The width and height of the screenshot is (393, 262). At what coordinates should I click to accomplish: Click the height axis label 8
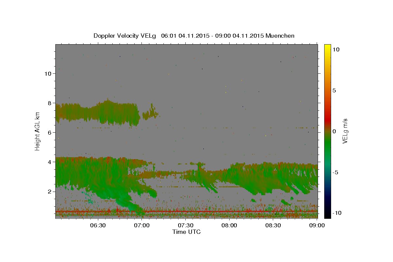(49, 103)
